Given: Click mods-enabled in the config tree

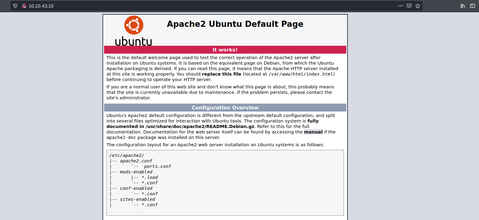Looking at the screenshot, I should [x=136, y=172].
